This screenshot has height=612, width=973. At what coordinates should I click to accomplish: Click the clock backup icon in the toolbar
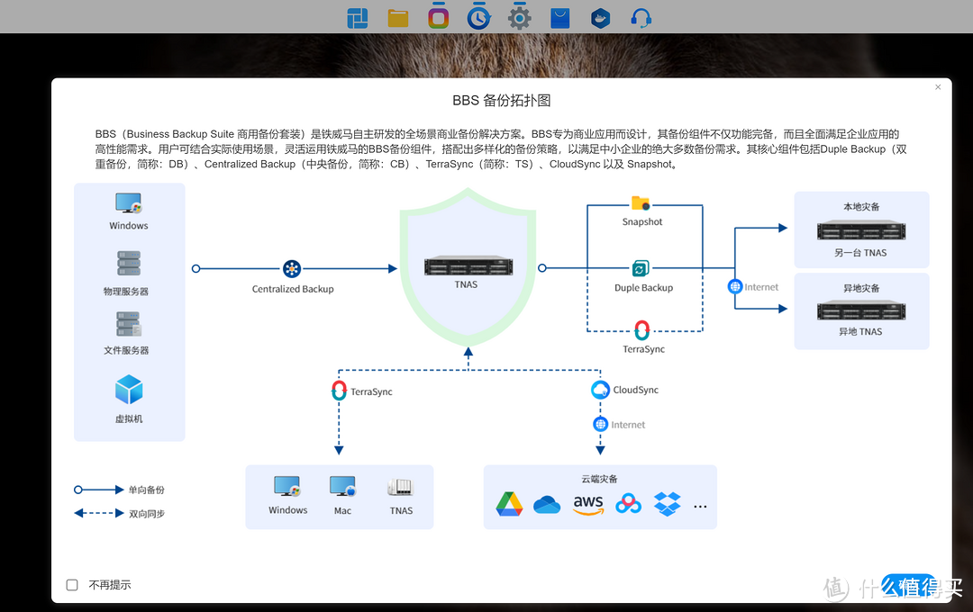478,16
